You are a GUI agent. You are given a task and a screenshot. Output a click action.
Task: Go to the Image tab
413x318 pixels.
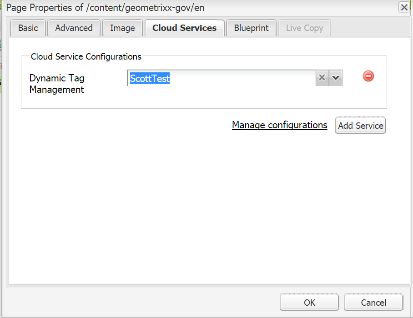pos(122,28)
